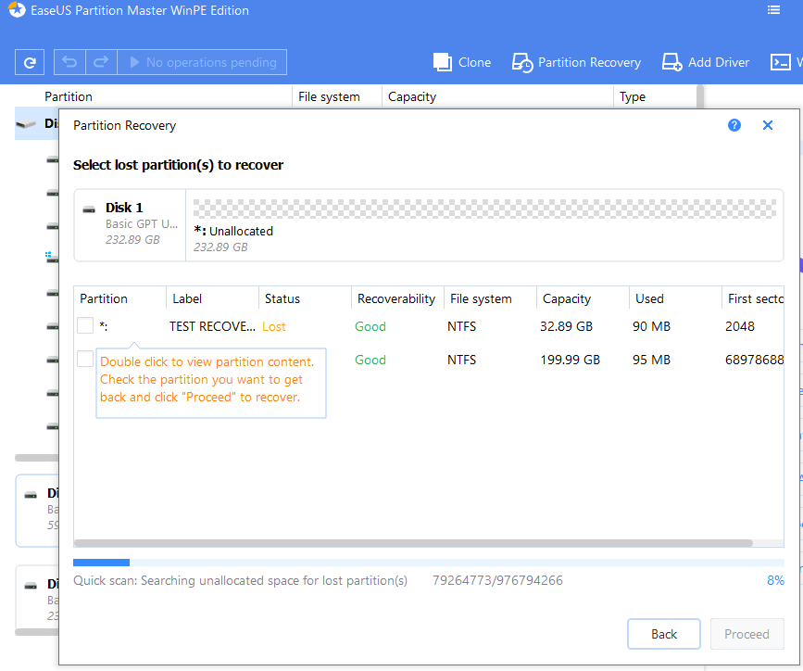Sort by File system column in dialog
This screenshot has width=803, height=671.
(x=491, y=298)
